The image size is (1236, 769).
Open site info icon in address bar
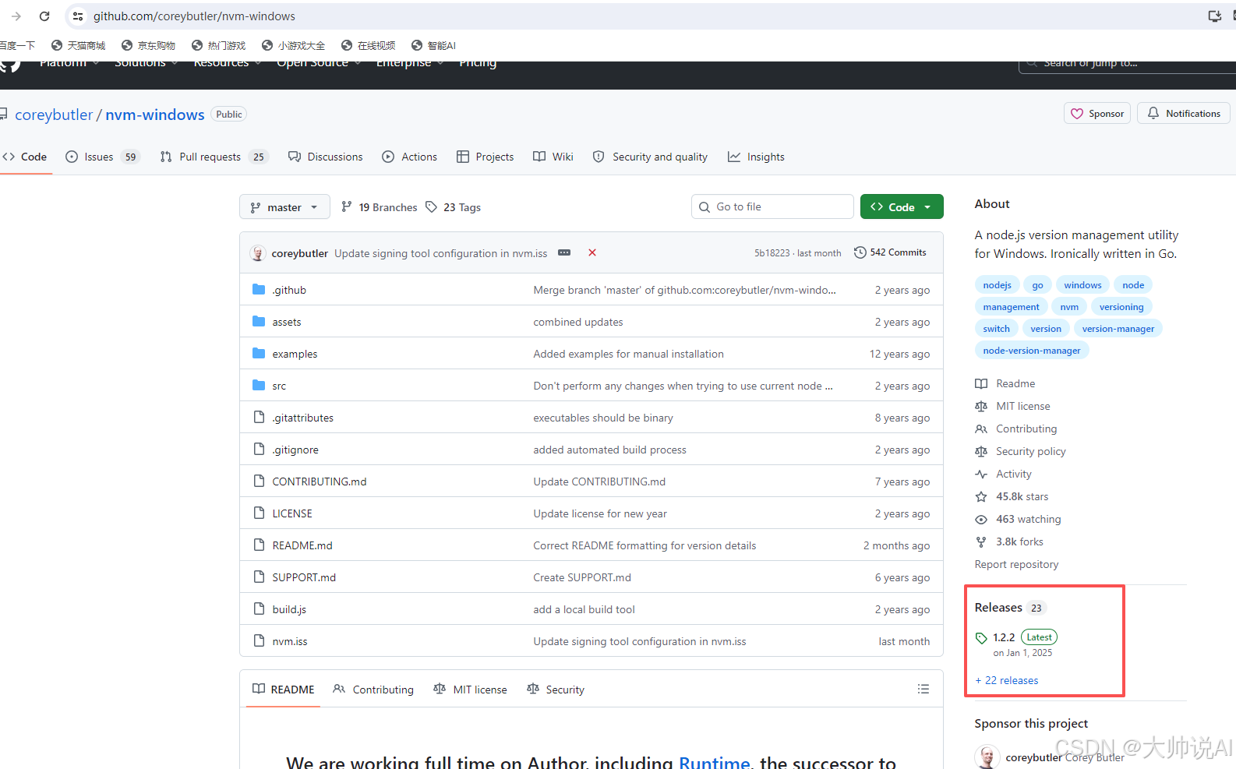tap(77, 16)
